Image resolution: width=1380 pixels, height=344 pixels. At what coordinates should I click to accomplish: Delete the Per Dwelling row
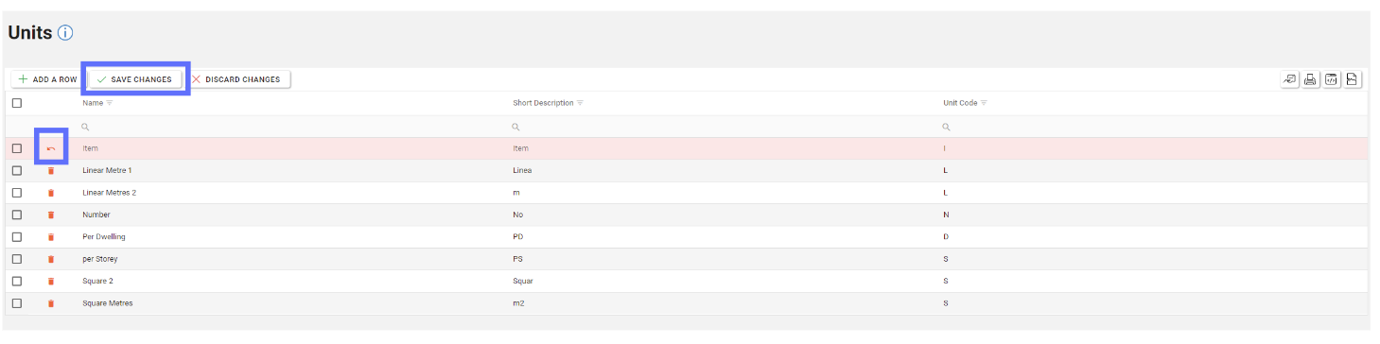point(51,236)
